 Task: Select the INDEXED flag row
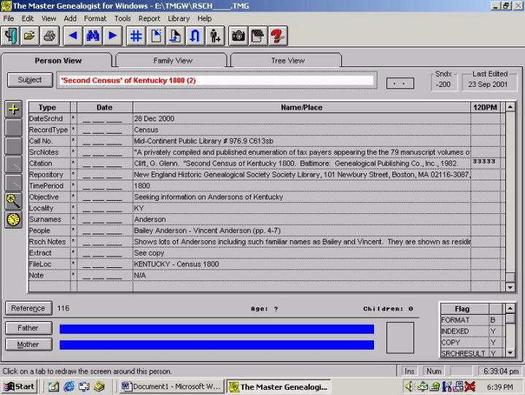(x=472, y=331)
